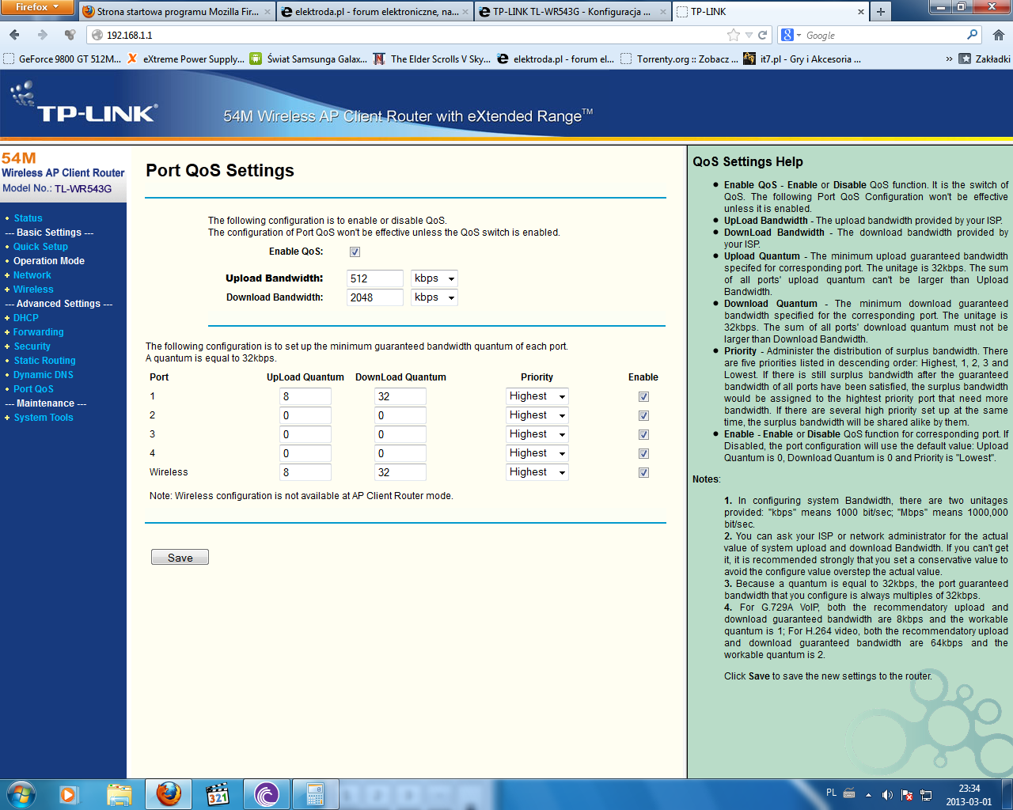Show hidden tray icons arrow
The width and height of the screenshot is (1013, 810).
click(868, 794)
